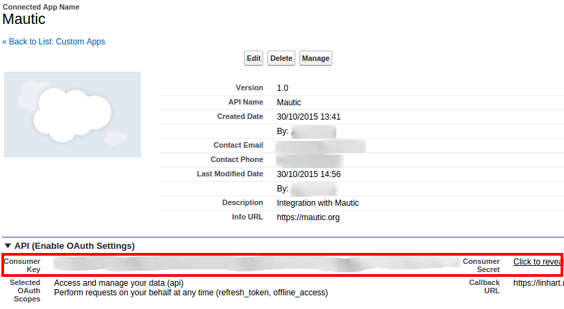Go back to Custom Apps list
The image size is (564, 309).
(54, 42)
